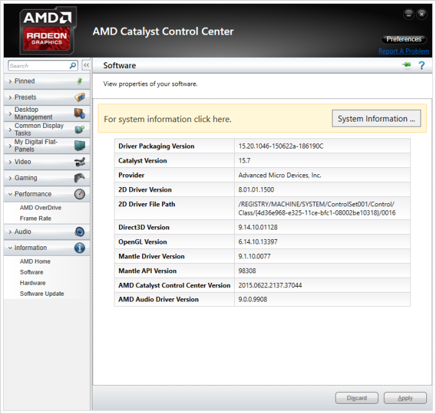This screenshot has height=414, width=436.
Task: Click the 'Driver Packaging Version' label
Action: 156,146
